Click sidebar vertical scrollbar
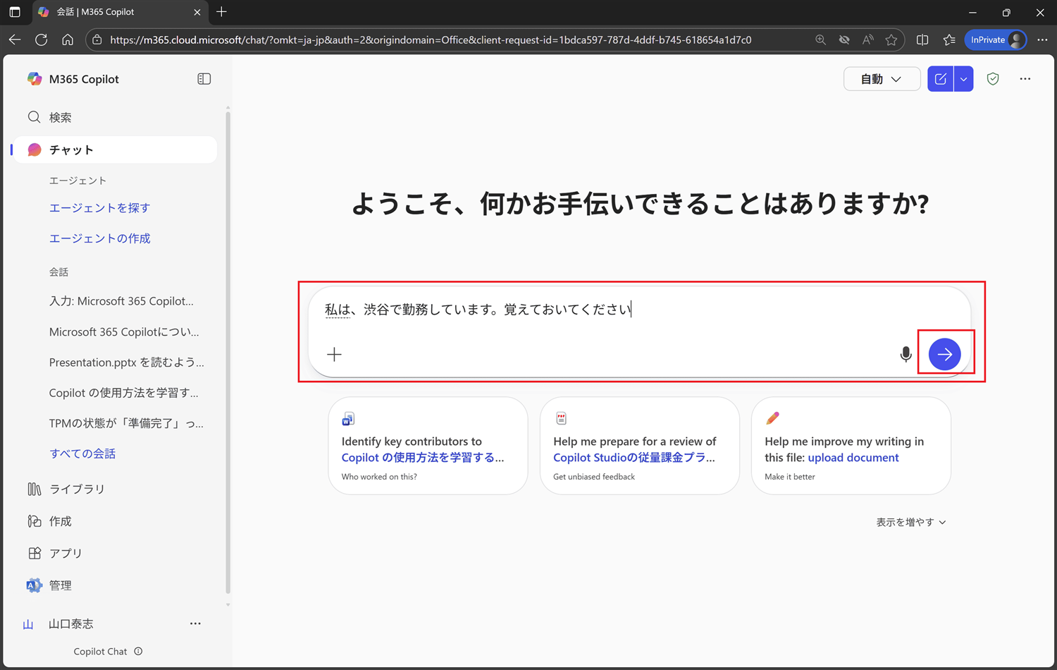The height and width of the screenshot is (670, 1057). click(x=228, y=353)
